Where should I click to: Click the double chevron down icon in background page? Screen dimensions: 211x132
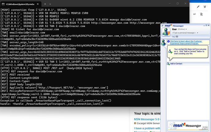[205, 7]
